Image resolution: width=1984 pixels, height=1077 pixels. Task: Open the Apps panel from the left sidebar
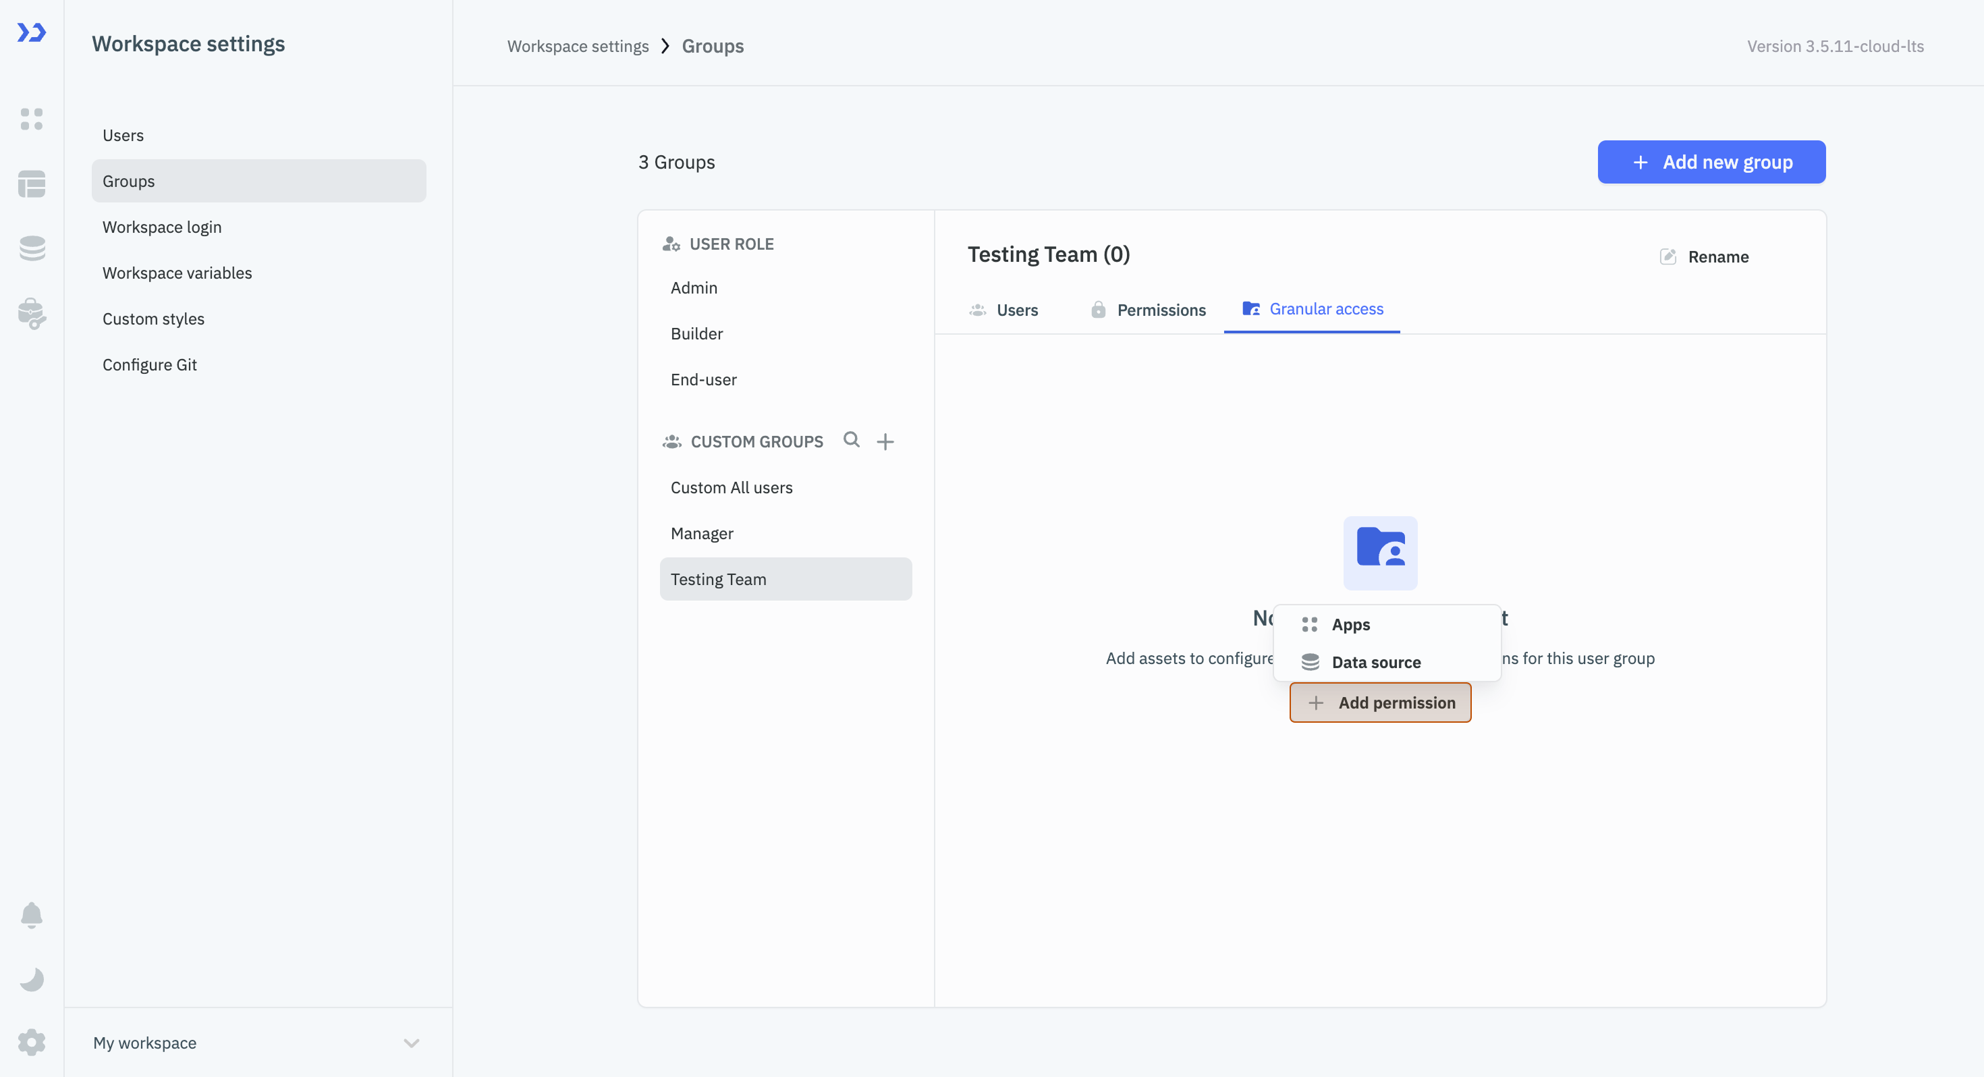(x=32, y=119)
